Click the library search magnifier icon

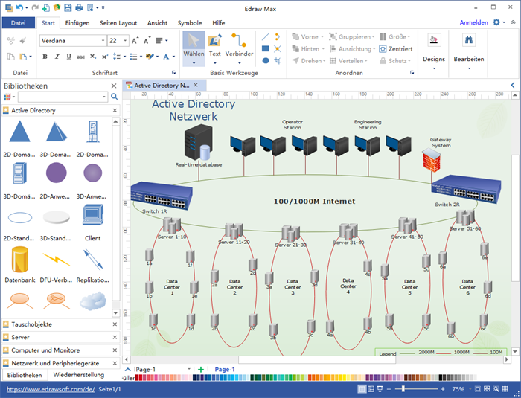(115, 97)
